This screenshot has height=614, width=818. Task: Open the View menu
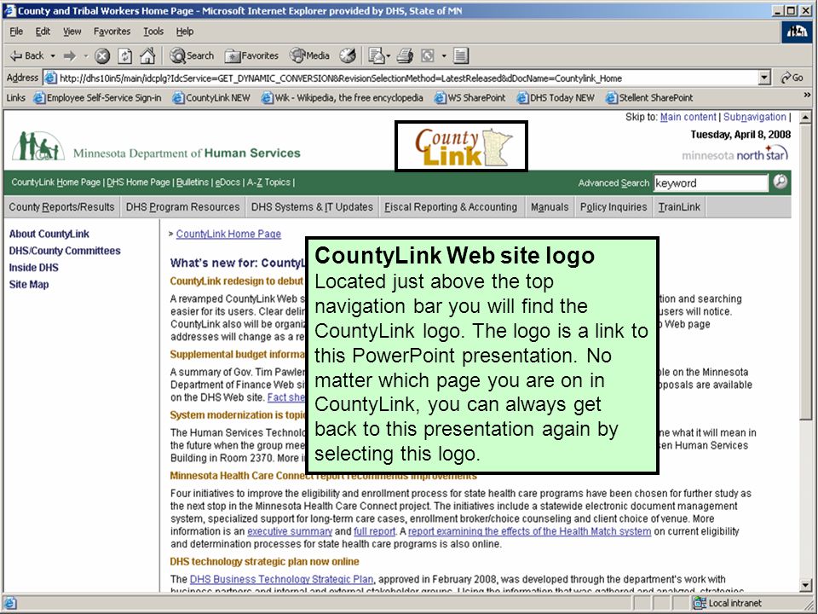point(72,32)
